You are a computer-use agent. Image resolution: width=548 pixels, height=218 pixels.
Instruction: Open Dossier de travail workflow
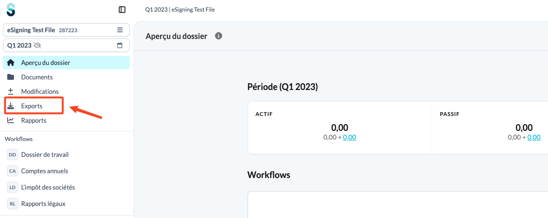[45, 154]
